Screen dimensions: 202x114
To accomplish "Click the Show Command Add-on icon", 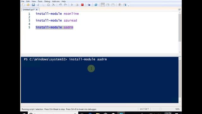I will pyautogui.click(x=125, y=5).
